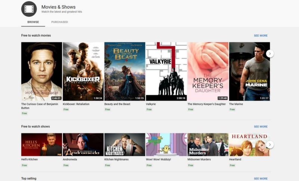Click the Movies & Shows page title
299x181 pixels.
pos(59,7)
